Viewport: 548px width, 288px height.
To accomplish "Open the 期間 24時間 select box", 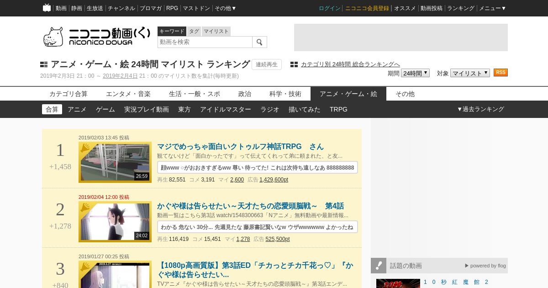I will click(415, 73).
